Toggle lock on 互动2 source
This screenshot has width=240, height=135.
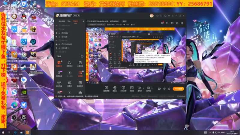59,33
